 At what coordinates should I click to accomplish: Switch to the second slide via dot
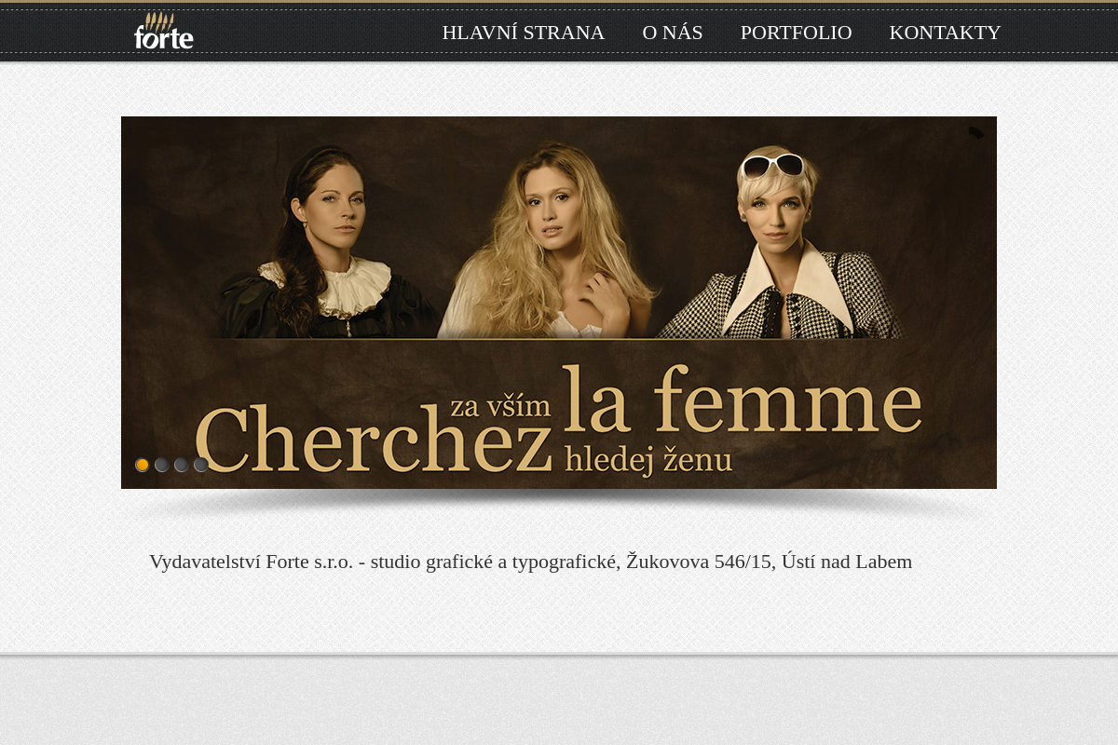click(x=161, y=465)
